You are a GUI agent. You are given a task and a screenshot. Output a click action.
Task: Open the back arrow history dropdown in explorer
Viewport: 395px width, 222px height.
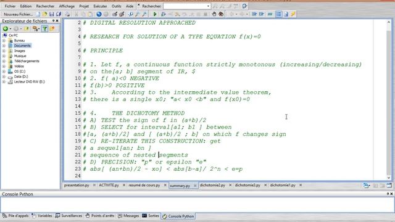tap(10, 29)
